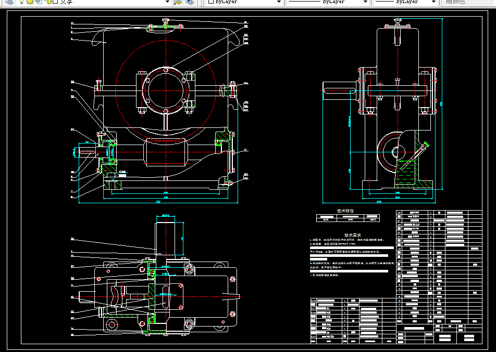Click the 随颜色 plot style box

(x=468, y=2)
